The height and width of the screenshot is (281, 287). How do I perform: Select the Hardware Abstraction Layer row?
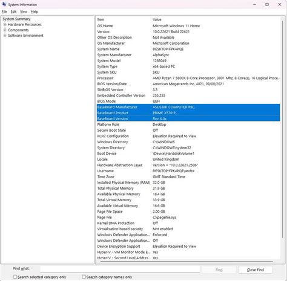[x=188, y=165]
